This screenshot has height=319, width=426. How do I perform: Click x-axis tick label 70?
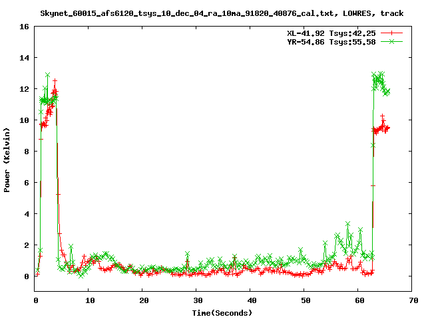pyautogui.click(x=413, y=300)
